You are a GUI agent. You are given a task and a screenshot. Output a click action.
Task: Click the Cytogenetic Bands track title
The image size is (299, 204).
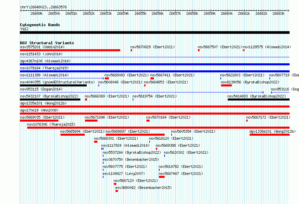tap(40, 25)
